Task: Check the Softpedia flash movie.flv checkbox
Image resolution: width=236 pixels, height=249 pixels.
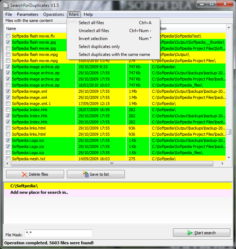Action: [8, 36]
